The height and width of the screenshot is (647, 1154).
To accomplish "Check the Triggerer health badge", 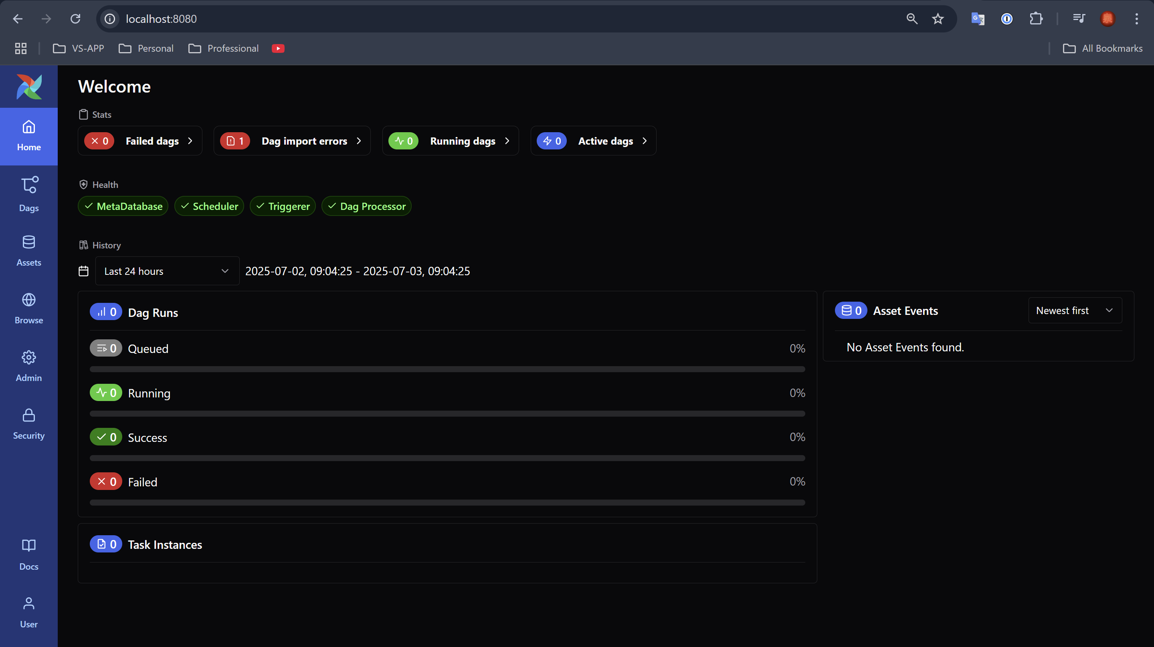I will tap(283, 206).
